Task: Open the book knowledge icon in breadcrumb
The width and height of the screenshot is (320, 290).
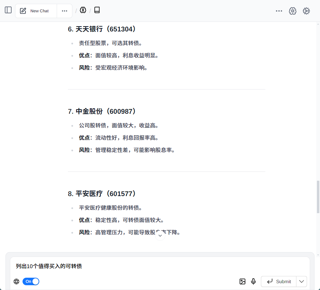Action: click(x=97, y=10)
